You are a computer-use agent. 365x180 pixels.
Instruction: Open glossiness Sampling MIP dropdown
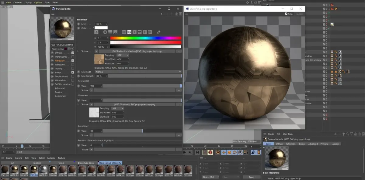click(117, 108)
